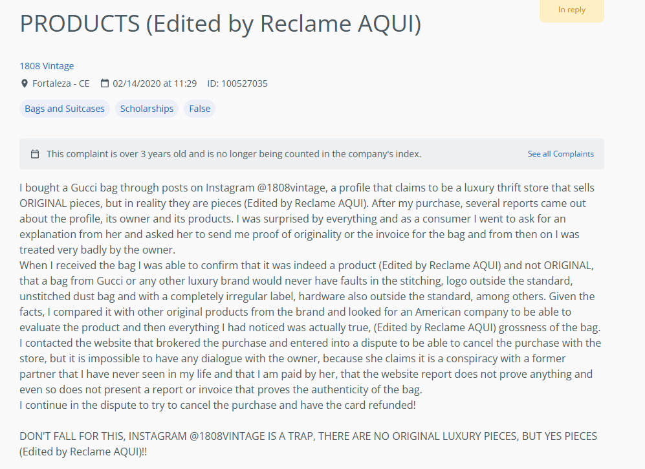This screenshot has width=645, height=469.
Task: Click the PRODUCTS complaint title heading
Action: 221,23
